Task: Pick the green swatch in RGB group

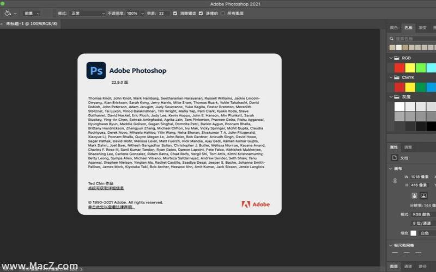Action: (x=421, y=67)
